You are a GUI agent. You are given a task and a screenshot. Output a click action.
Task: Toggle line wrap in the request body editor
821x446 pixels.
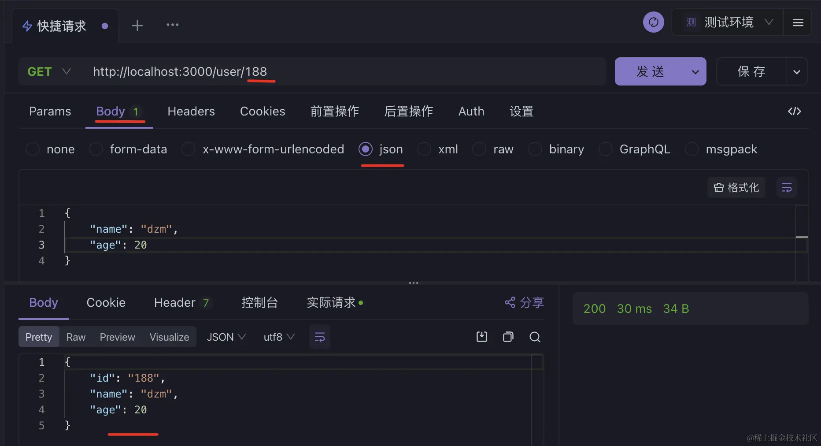[x=787, y=187]
